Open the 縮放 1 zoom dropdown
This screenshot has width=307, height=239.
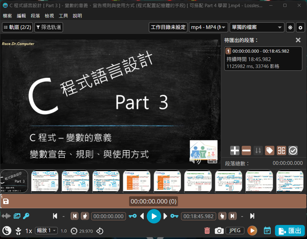46,231
